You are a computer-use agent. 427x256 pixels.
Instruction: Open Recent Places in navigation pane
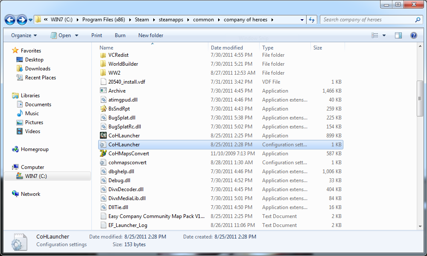[41, 78]
